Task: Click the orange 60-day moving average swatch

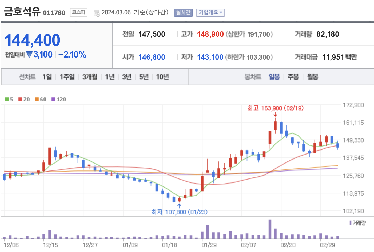Action: [x=37, y=99]
